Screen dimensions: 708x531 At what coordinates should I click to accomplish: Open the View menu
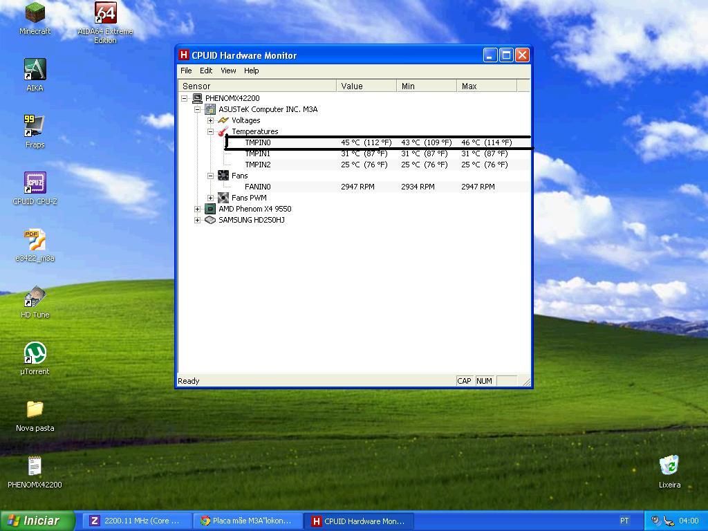coord(228,71)
